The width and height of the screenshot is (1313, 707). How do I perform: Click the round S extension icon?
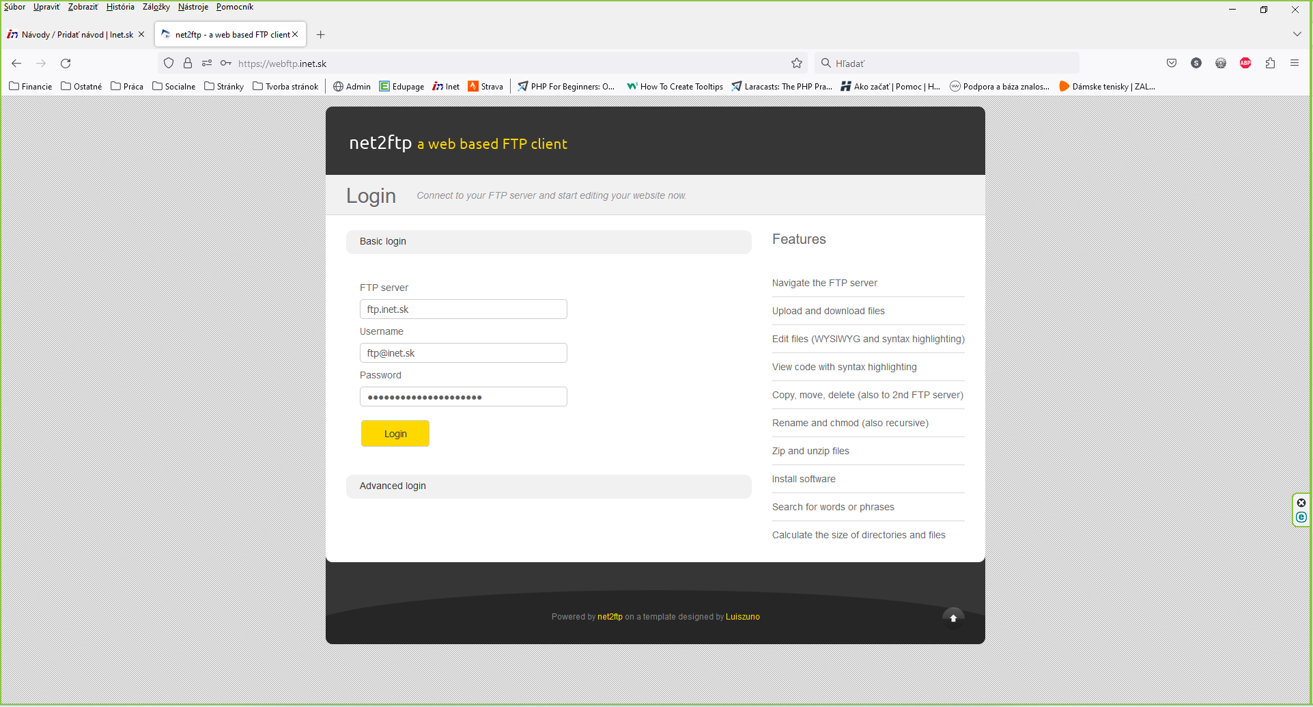(x=1196, y=64)
